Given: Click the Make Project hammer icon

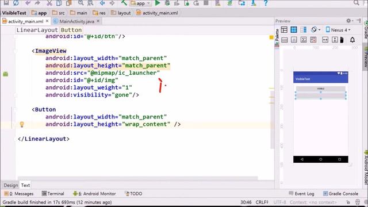Looking at the screenshot, I should (124, 3).
